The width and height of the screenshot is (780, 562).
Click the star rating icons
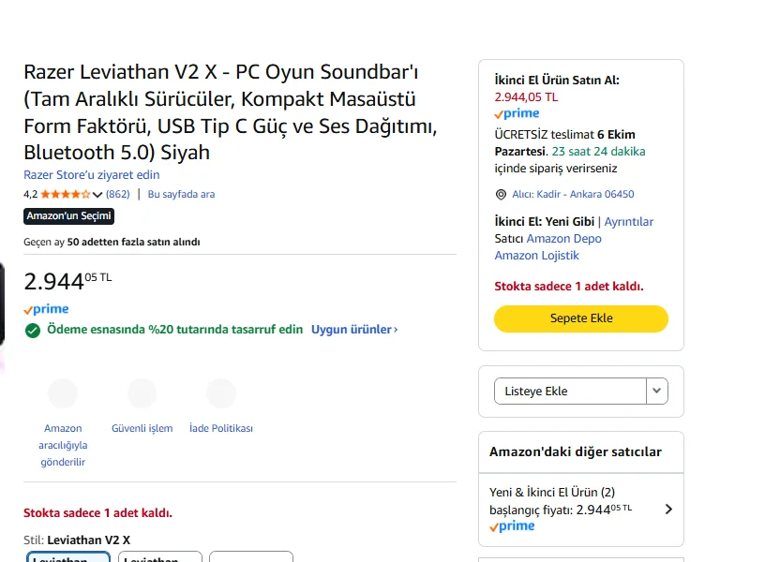(66, 195)
